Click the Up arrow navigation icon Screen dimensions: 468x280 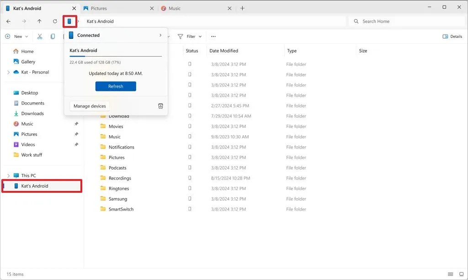(39, 21)
